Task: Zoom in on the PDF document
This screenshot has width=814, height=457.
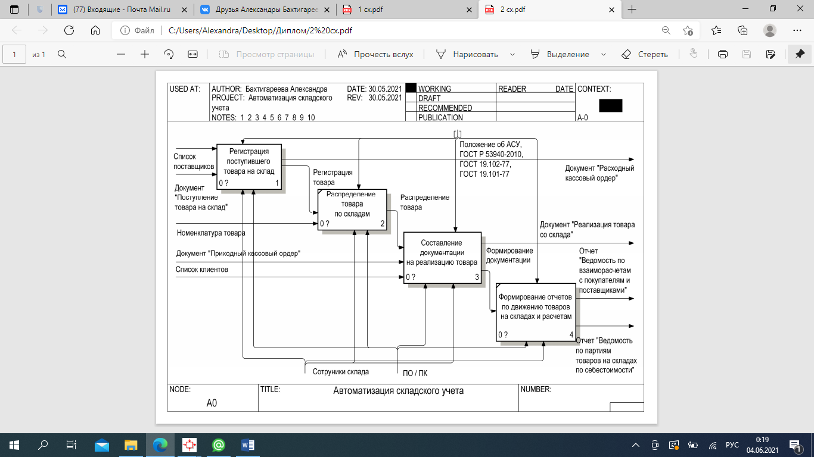Action: [145, 54]
